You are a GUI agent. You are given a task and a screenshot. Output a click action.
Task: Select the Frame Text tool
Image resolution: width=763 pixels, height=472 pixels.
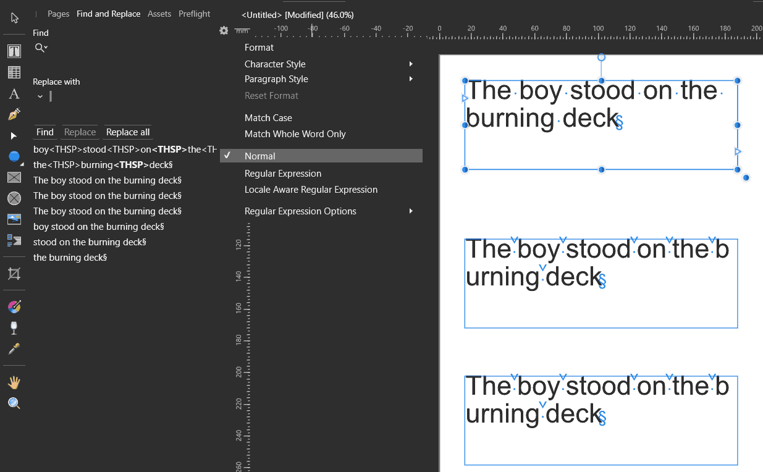click(x=14, y=51)
